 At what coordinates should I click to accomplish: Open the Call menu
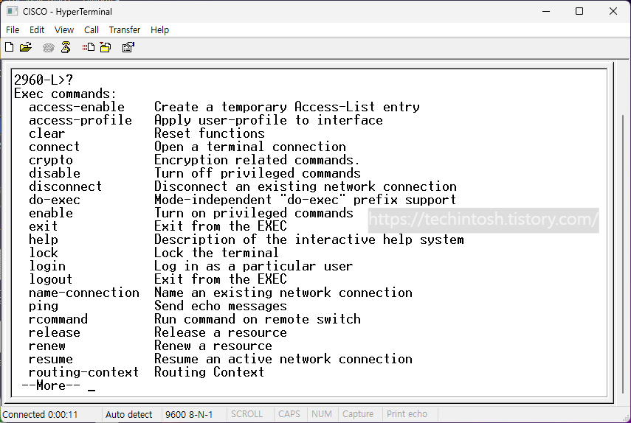(92, 29)
